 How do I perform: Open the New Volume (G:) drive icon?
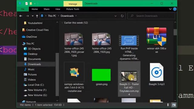click(25, 96)
